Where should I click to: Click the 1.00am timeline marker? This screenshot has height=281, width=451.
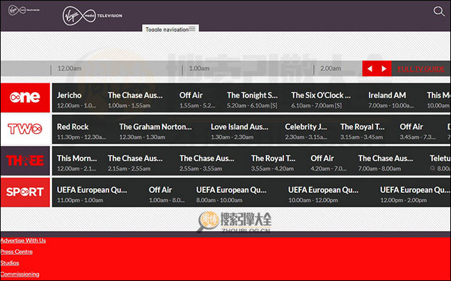[x=199, y=69]
